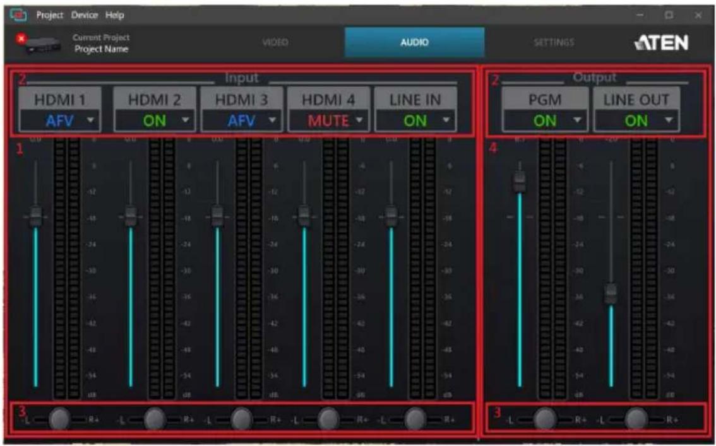
Task: Click the LINE OUT output label
Action: [636, 100]
